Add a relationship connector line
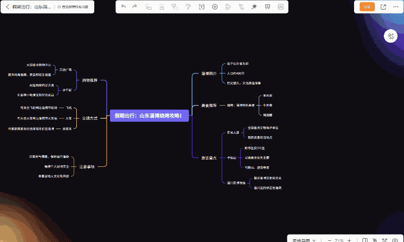This screenshot has height=242, width=404. [x=241, y=7]
